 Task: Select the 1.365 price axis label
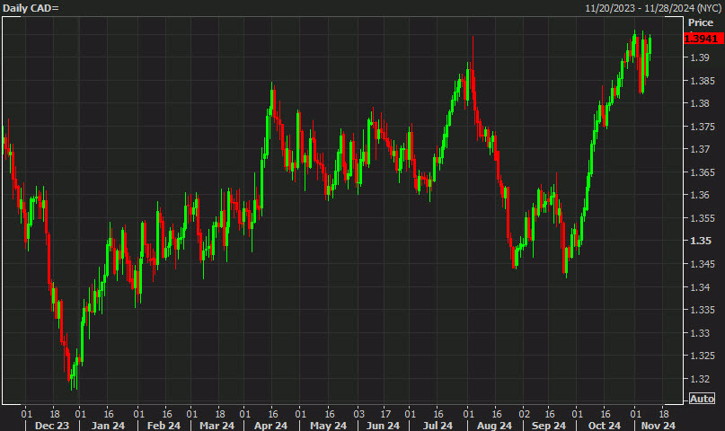pyautogui.click(x=703, y=172)
